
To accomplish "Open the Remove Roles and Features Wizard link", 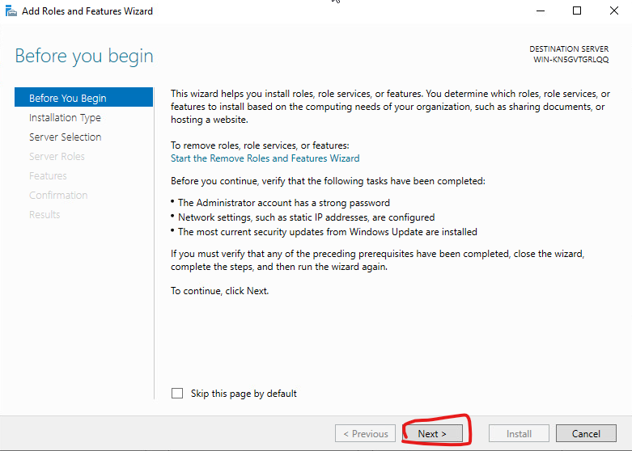I will tap(265, 158).
